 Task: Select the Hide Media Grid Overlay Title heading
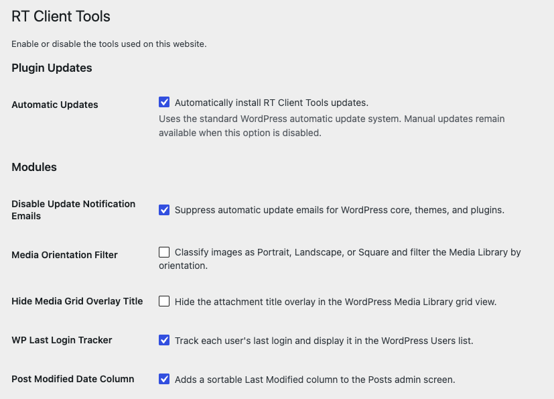pos(78,301)
